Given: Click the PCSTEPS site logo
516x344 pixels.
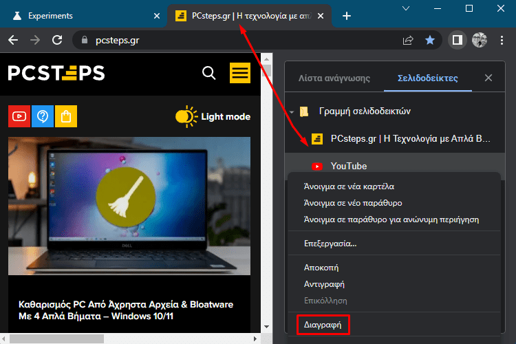Looking at the screenshot, I should (x=56, y=73).
